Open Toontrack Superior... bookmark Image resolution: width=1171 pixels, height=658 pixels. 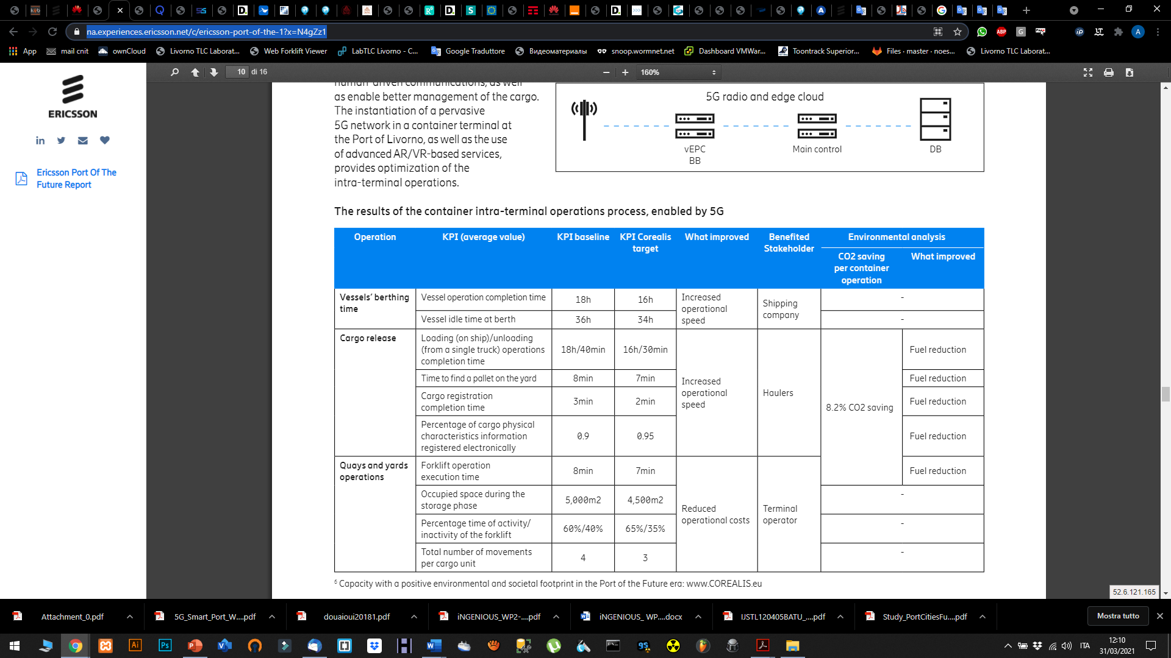tap(818, 51)
